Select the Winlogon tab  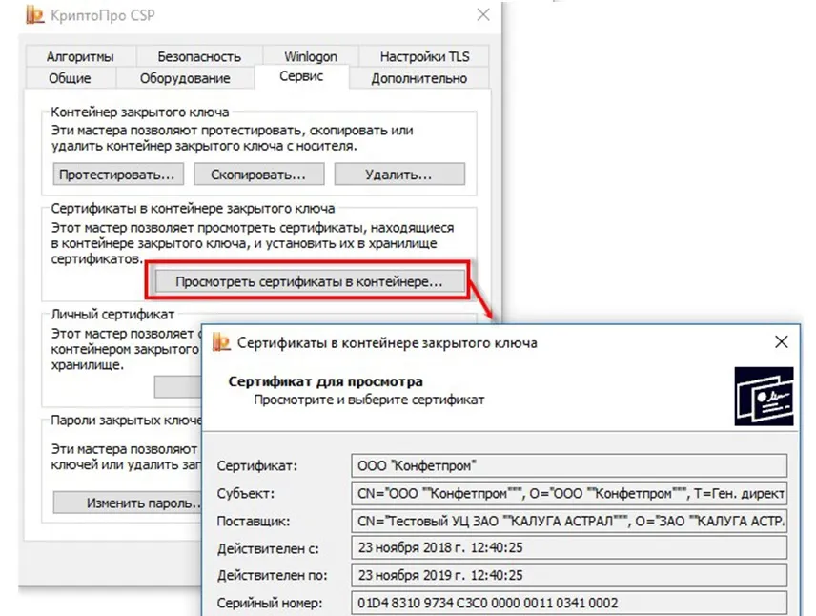(310, 56)
